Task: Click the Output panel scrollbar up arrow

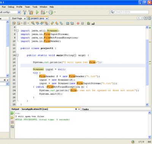Action: 150,112
